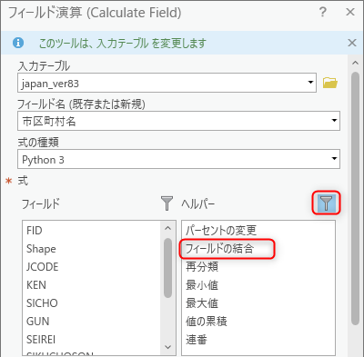Open the help question mark icon

[x=323, y=12]
